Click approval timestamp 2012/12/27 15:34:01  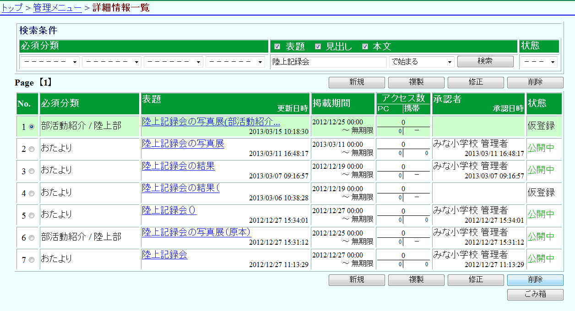coord(494,220)
